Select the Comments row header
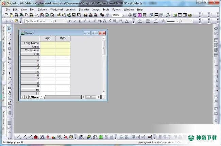Screen dimensions: 221x146 (30, 50)
